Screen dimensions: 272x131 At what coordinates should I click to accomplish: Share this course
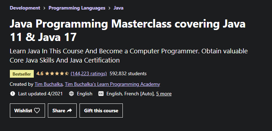[x=62, y=111]
